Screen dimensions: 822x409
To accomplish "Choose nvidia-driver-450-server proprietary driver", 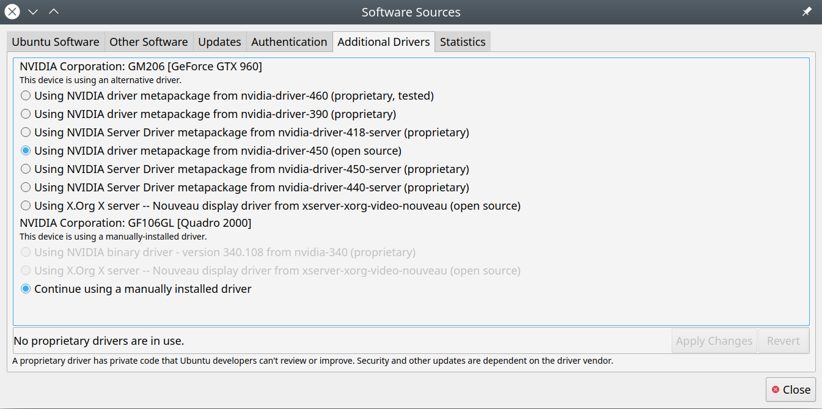I will (26, 169).
